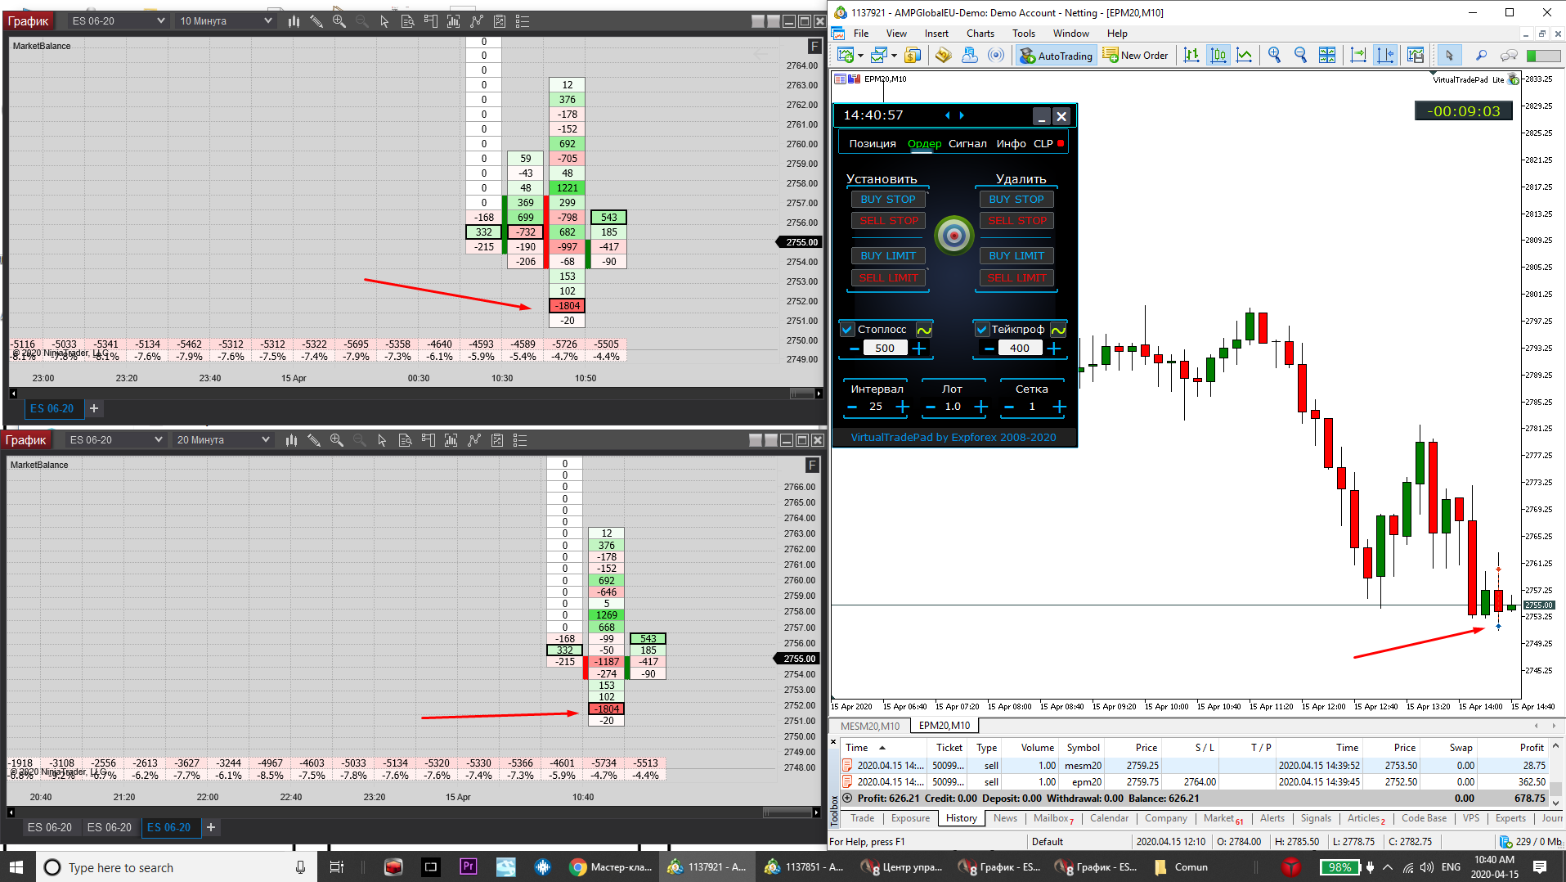Uncheck the Стоплосс checkbox
Viewport: 1566px width, 882px height.
[848, 330]
